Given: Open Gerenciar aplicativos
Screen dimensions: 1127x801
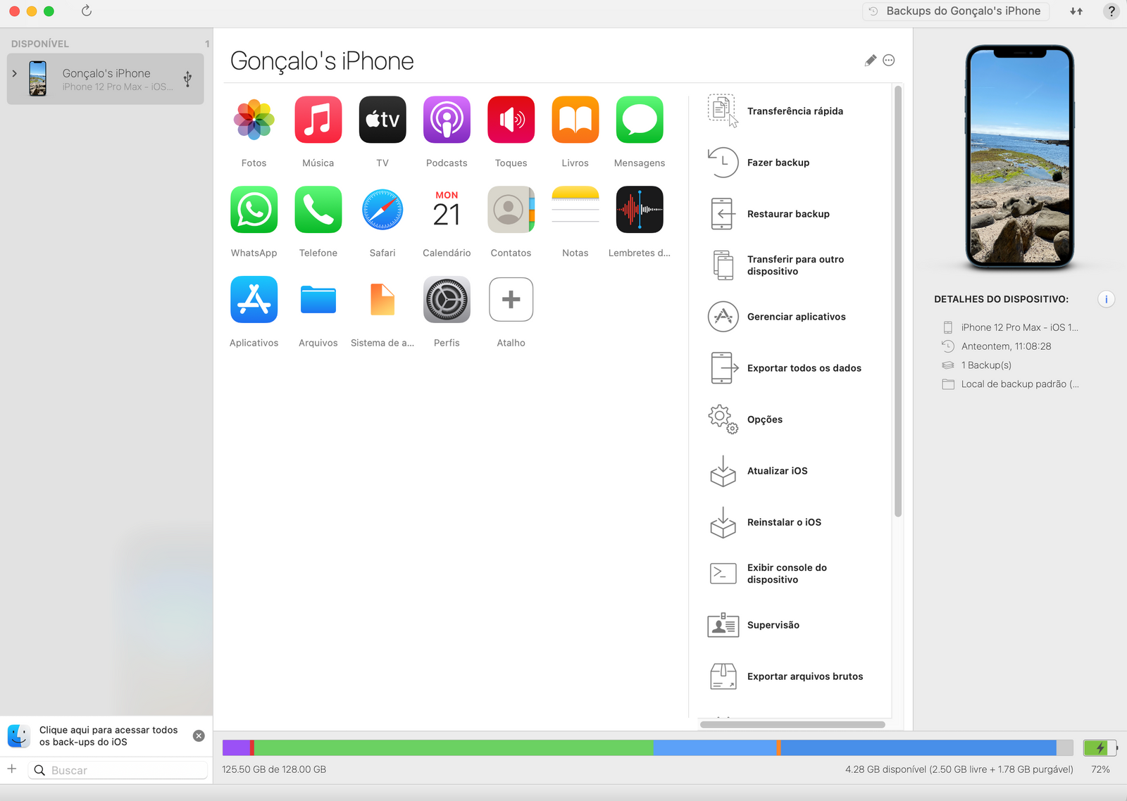Looking at the screenshot, I should click(x=777, y=317).
